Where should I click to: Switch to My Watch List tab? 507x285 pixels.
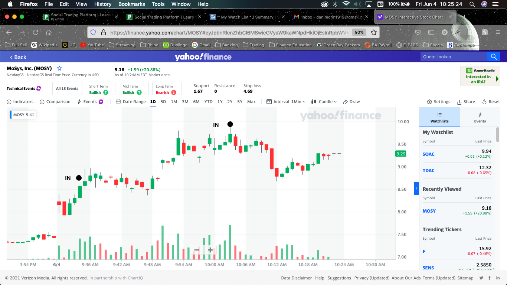click(x=247, y=17)
